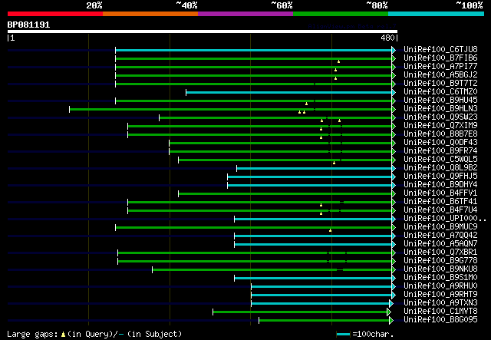Click the cyan ~100% identity color segment

coord(436,14)
